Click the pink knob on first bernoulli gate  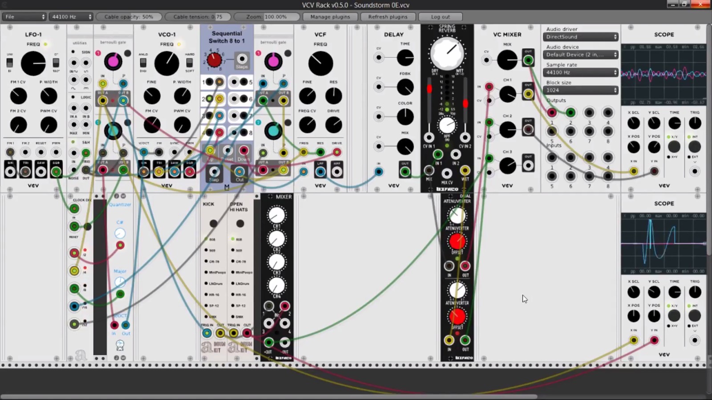click(x=113, y=61)
